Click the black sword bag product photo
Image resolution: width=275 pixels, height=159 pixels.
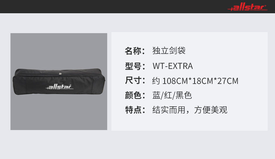tap(59, 82)
